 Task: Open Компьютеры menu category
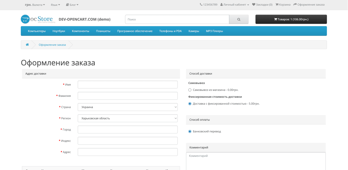[x=37, y=31]
